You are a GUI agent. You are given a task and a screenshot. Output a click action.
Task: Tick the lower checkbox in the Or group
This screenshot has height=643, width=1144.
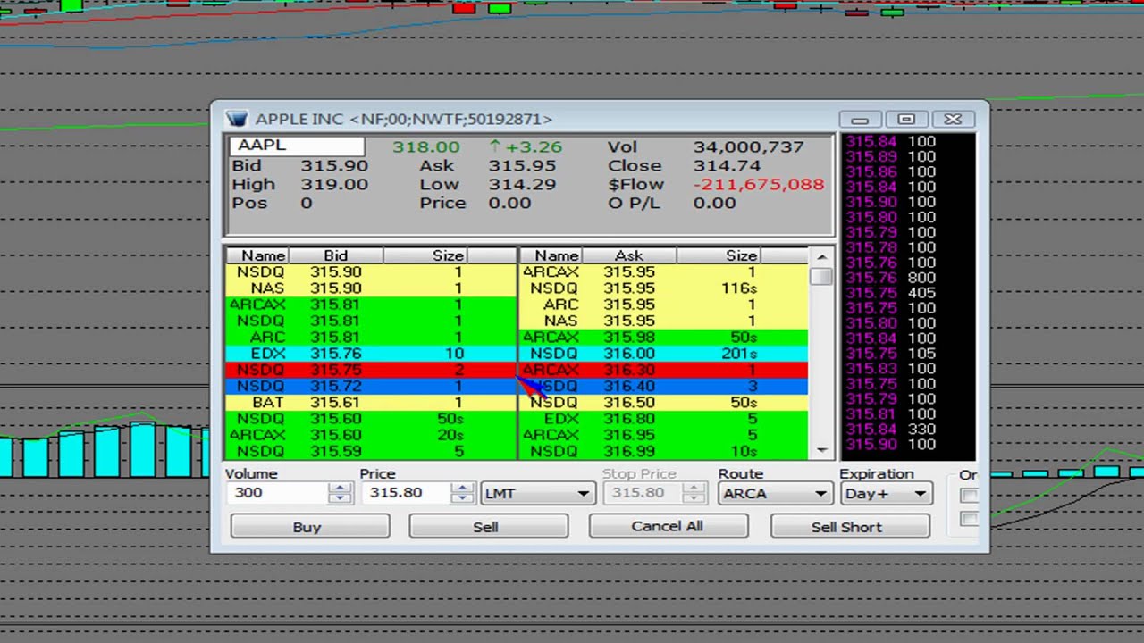tap(969, 518)
